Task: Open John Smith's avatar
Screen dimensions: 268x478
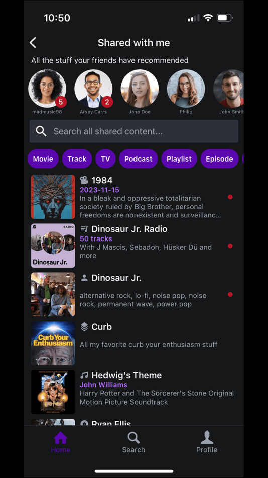Action: [229, 89]
